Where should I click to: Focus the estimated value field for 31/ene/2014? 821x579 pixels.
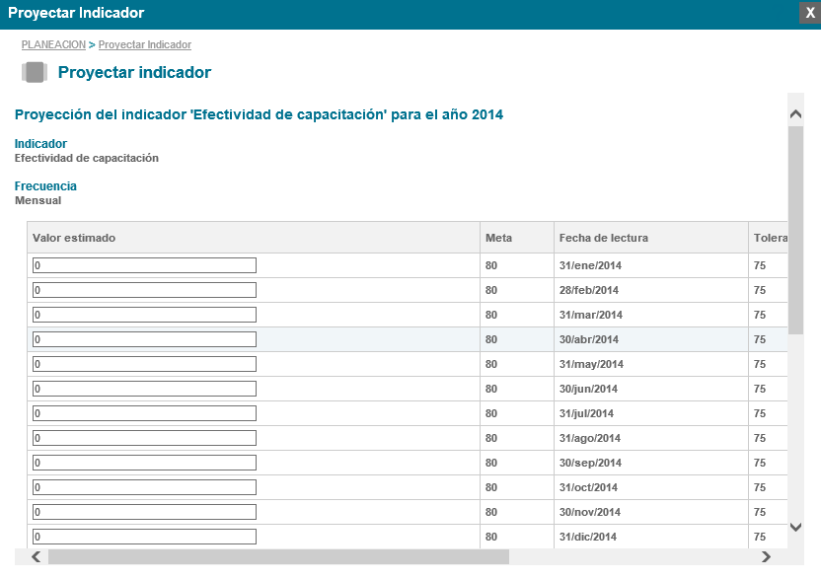144,265
